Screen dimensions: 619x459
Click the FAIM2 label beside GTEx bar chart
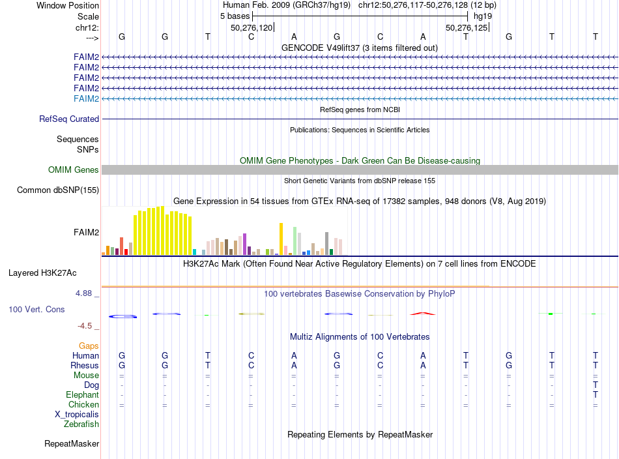(86, 232)
